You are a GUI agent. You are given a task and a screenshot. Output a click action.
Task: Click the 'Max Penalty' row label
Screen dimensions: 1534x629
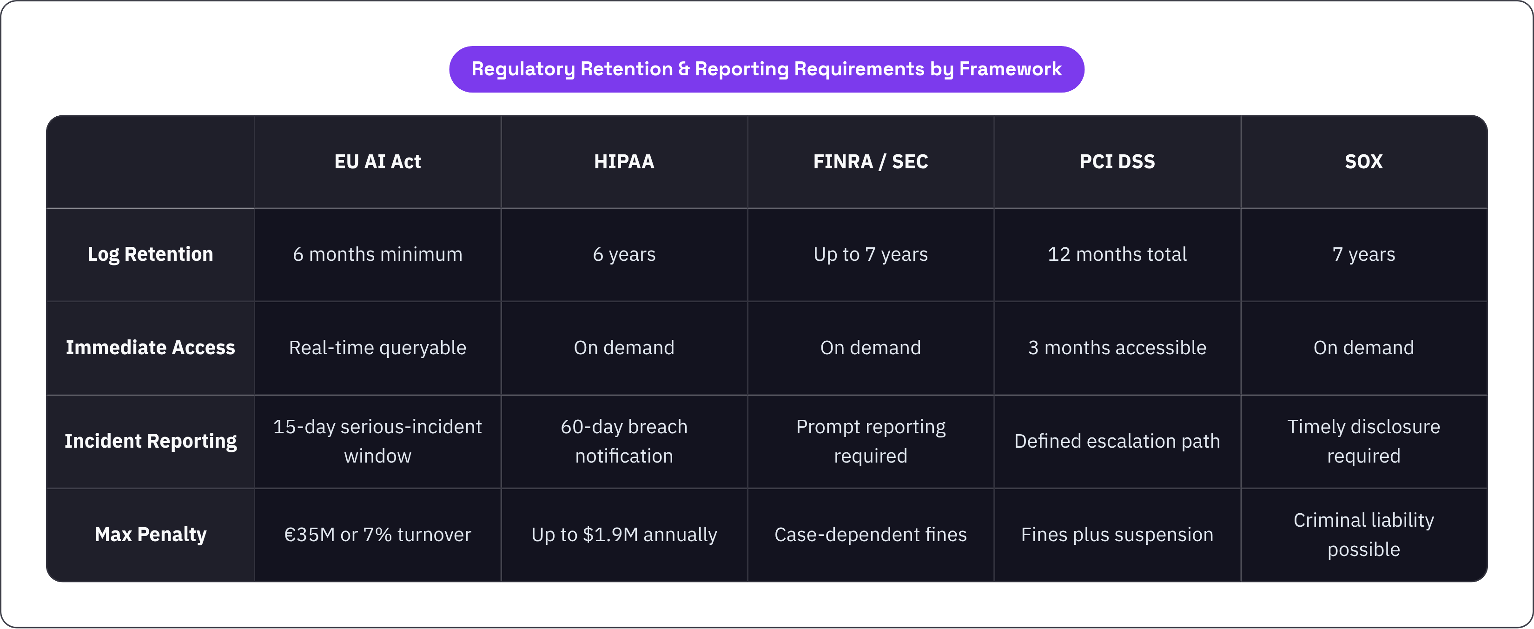[x=151, y=535]
